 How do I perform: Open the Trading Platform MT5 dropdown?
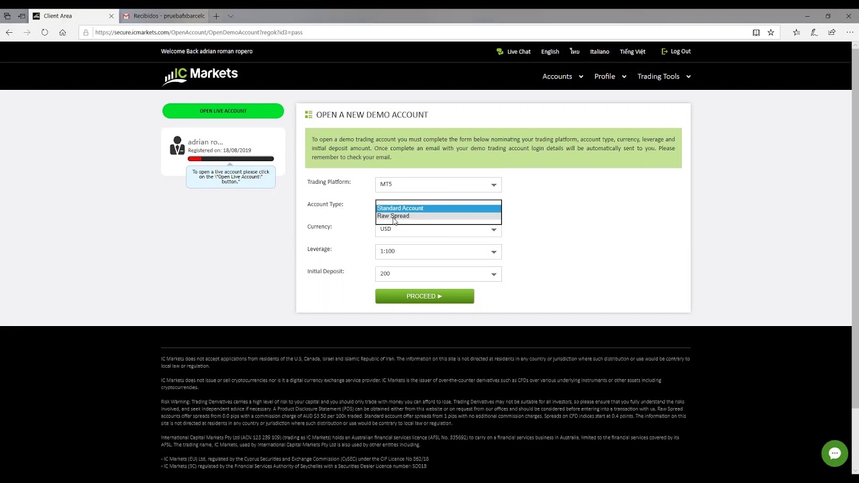tap(438, 184)
